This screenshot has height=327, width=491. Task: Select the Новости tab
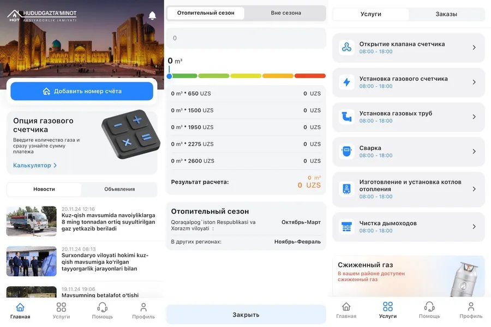44,189
